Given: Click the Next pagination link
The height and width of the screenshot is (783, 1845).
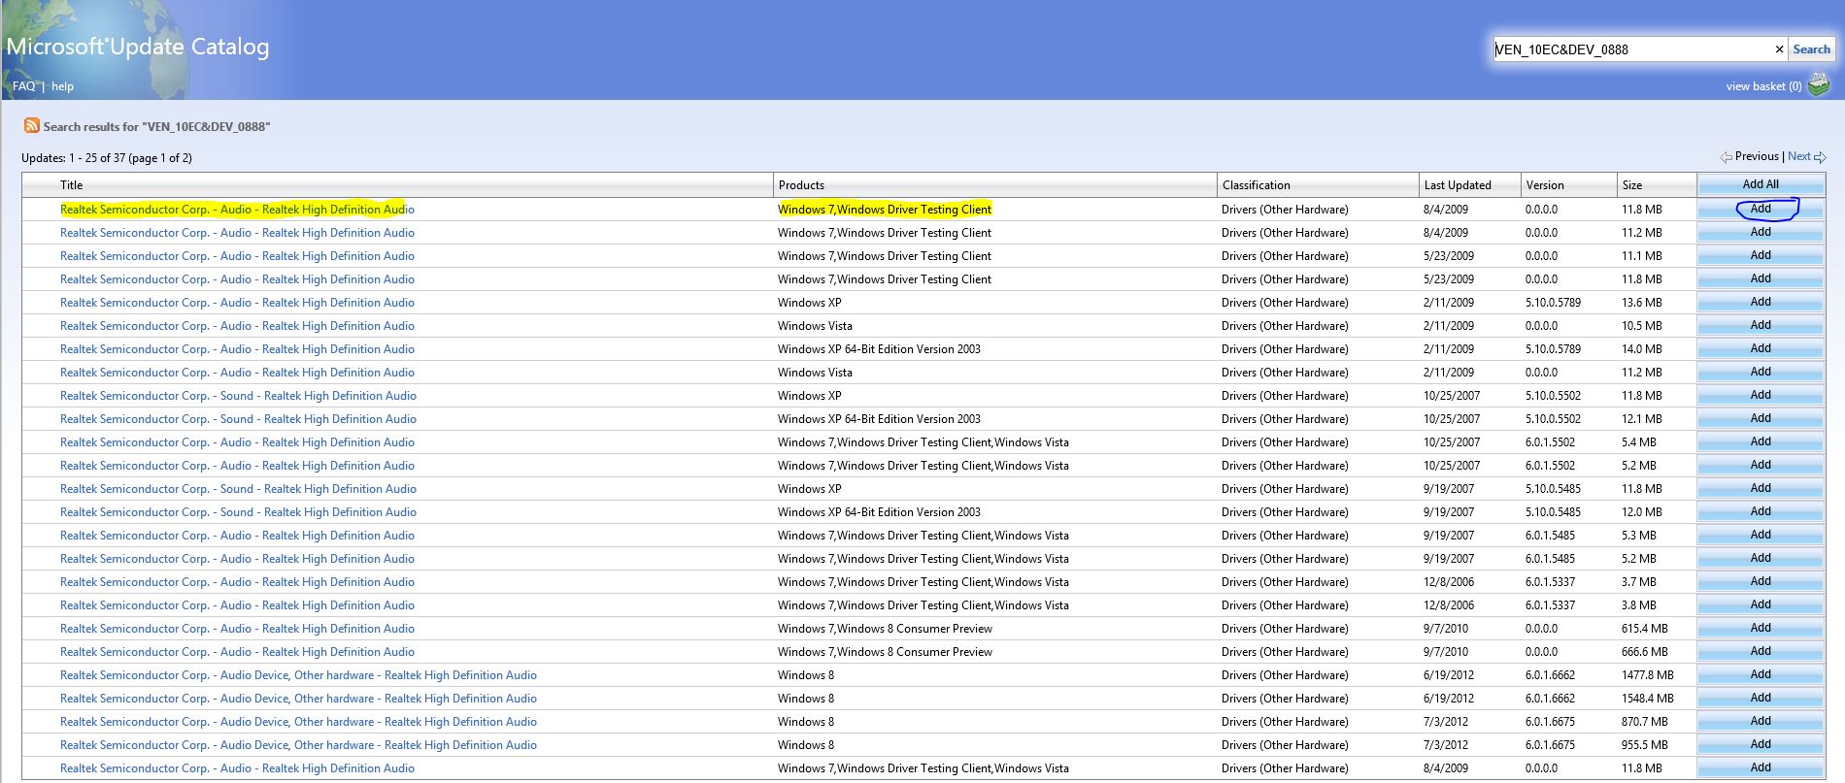Looking at the screenshot, I should coord(1799,156).
